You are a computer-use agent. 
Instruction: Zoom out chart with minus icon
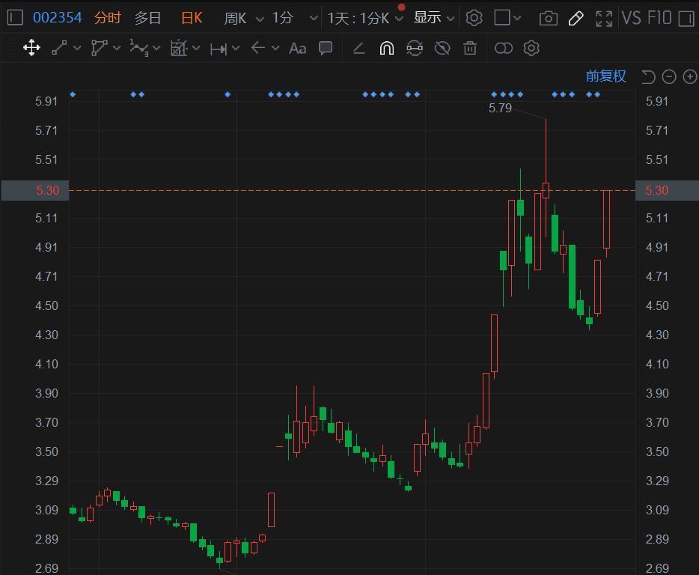669,76
